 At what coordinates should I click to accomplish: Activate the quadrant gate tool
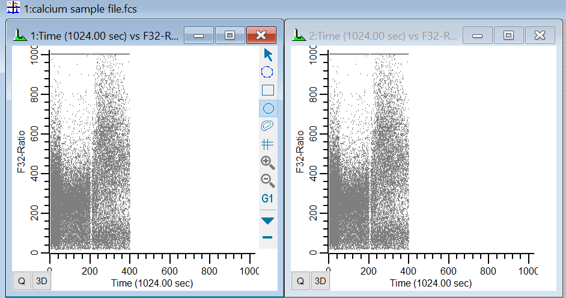(268, 144)
